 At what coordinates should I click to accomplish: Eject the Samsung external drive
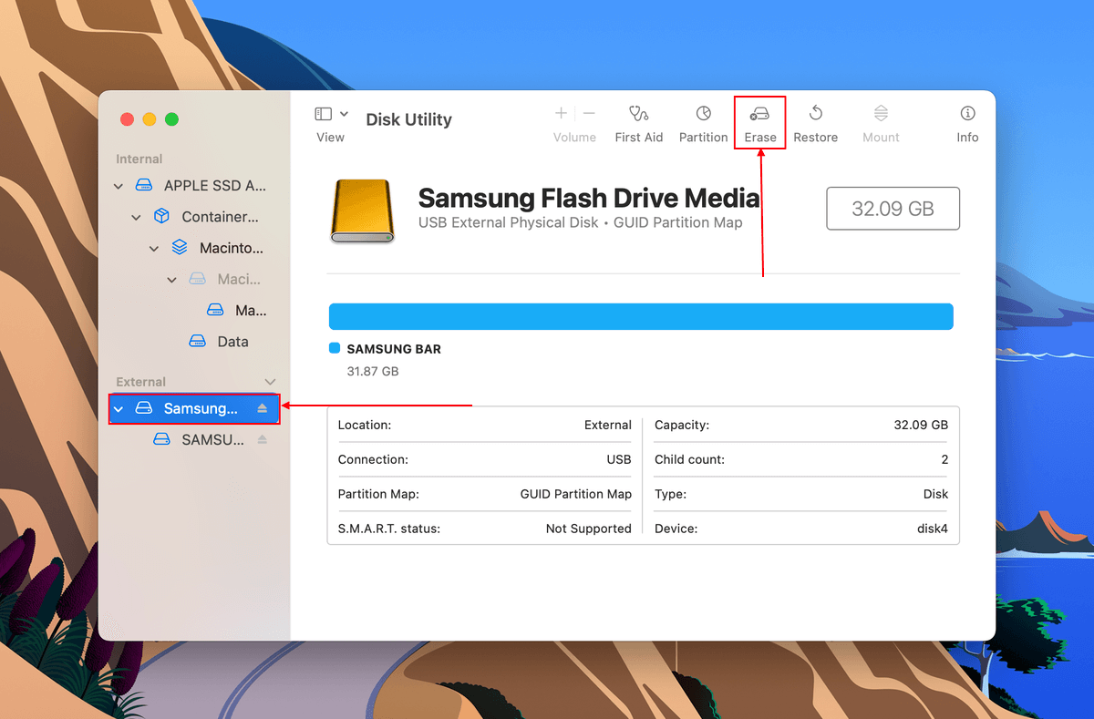point(263,408)
